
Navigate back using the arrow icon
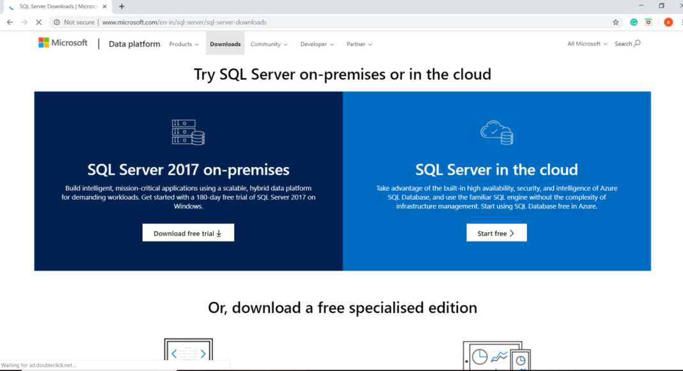pyautogui.click(x=9, y=22)
